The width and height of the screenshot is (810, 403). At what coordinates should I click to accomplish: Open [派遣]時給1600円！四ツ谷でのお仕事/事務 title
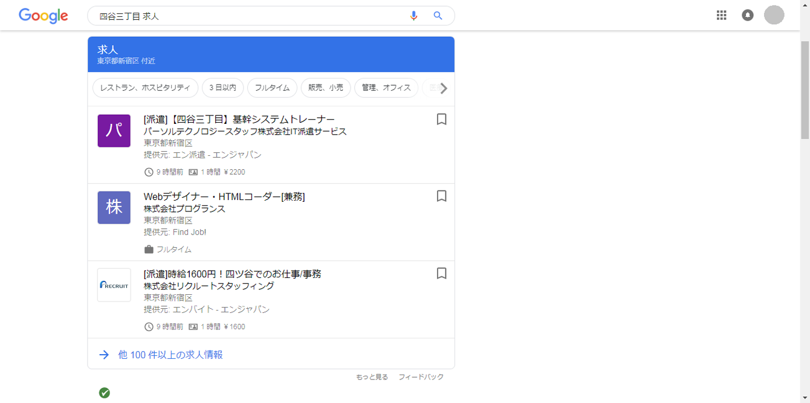tap(233, 274)
